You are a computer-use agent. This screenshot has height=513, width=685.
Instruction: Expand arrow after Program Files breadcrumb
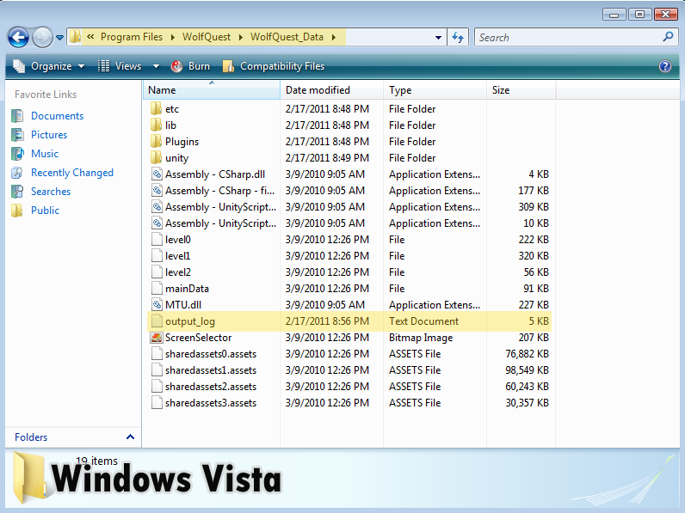pos(173,38)
